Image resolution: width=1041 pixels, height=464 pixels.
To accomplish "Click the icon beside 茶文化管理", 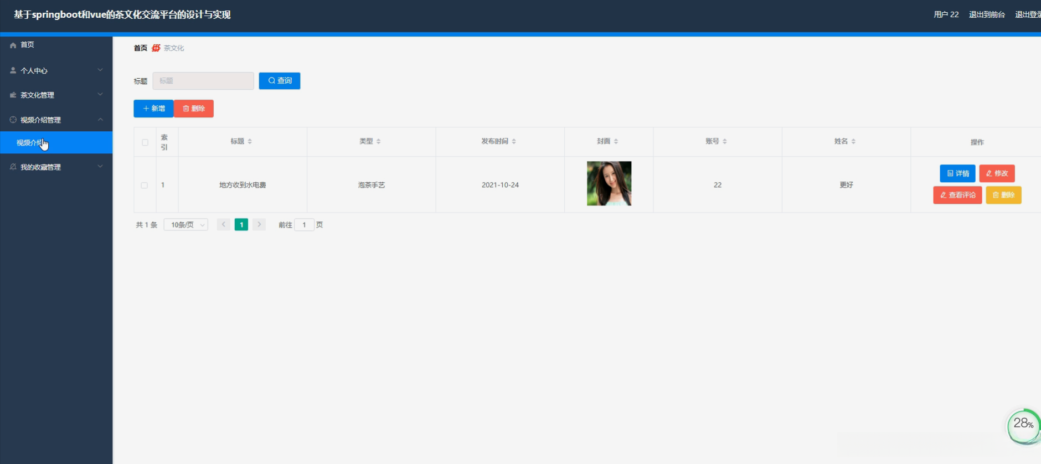I will (x=13, y=95).
